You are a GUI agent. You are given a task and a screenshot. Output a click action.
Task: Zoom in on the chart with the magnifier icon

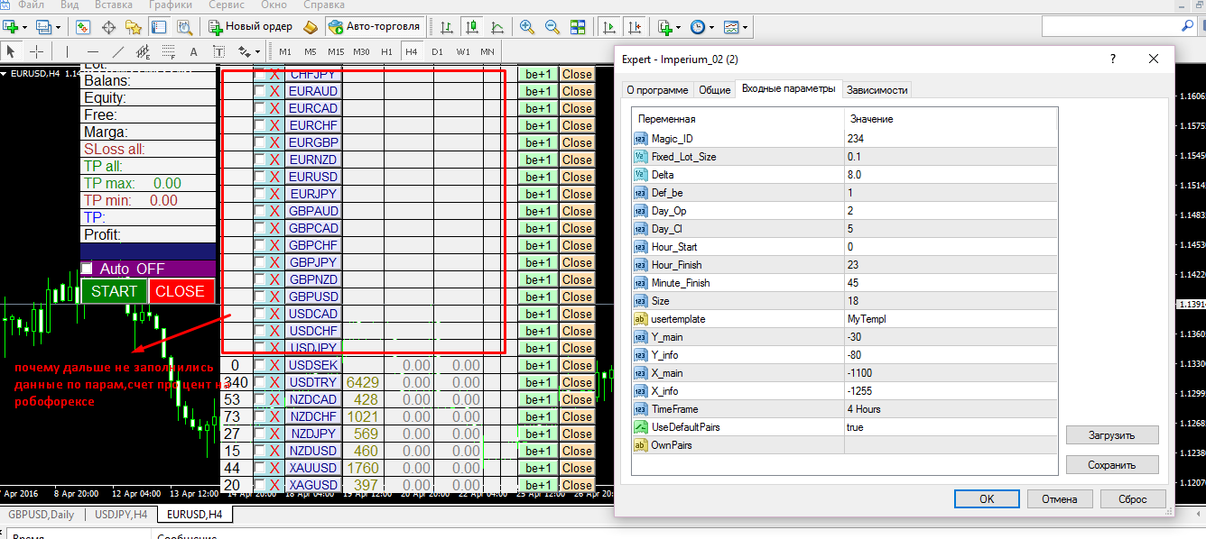(x=527, y=27)
